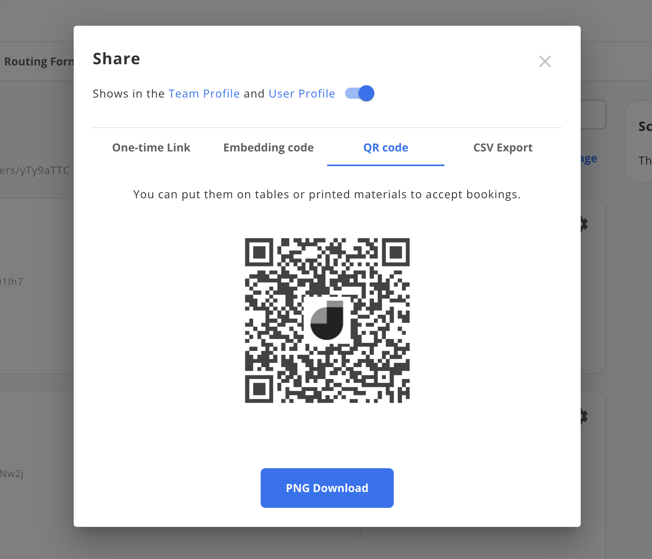This screenshot has height=559, width=652.
Task: Click the Share dialog title
Action: click(x=116, y=59)
